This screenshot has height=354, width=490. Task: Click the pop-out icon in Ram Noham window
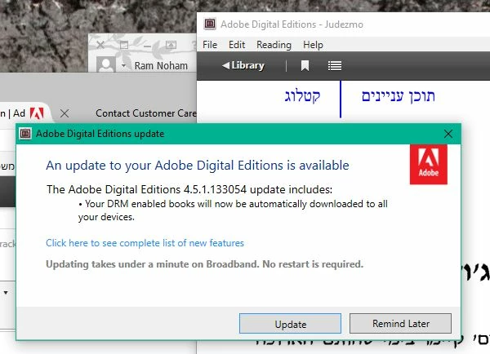click(171, 45)
